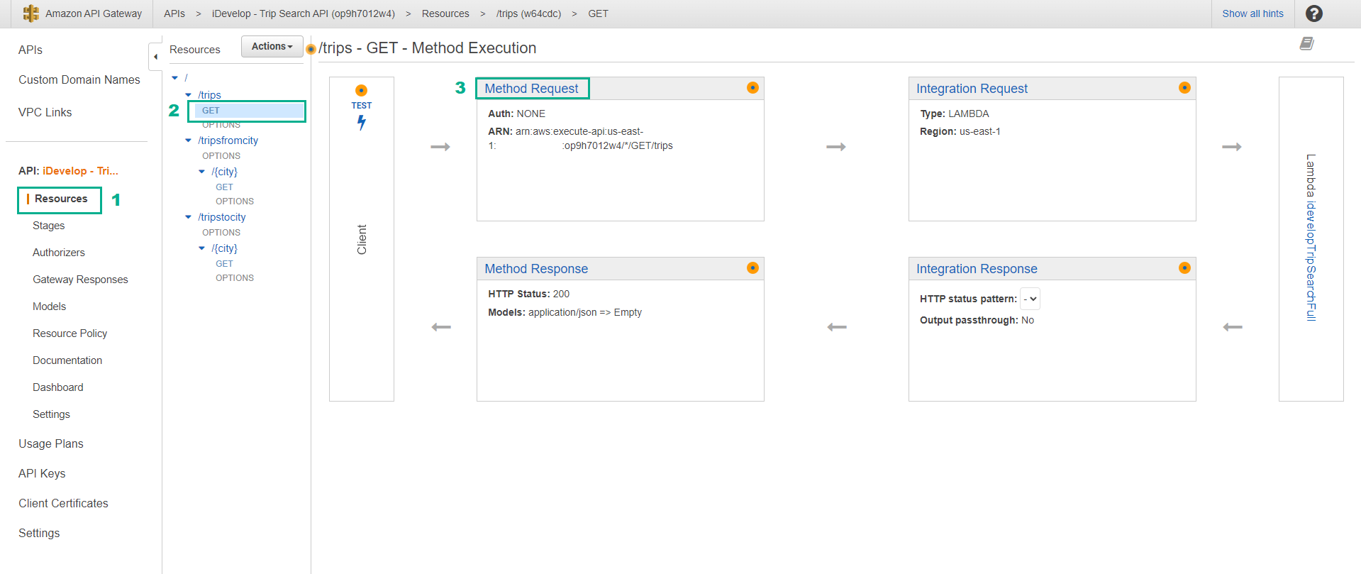
Task: Collapse the /trips resource node
Action: tap(188, 94)
